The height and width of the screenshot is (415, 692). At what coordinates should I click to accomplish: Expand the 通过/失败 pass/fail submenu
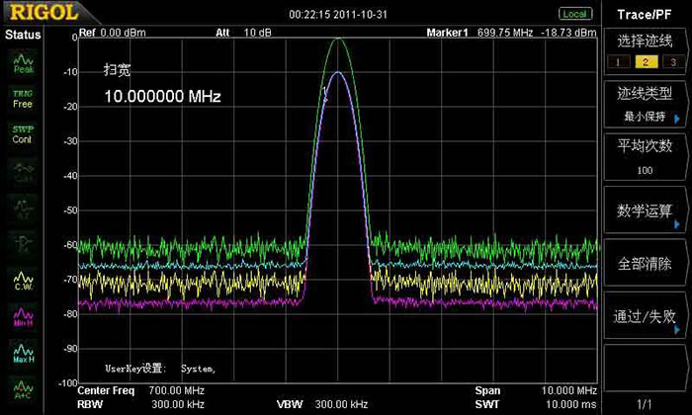pyautogui.click(x=647, y=317)
